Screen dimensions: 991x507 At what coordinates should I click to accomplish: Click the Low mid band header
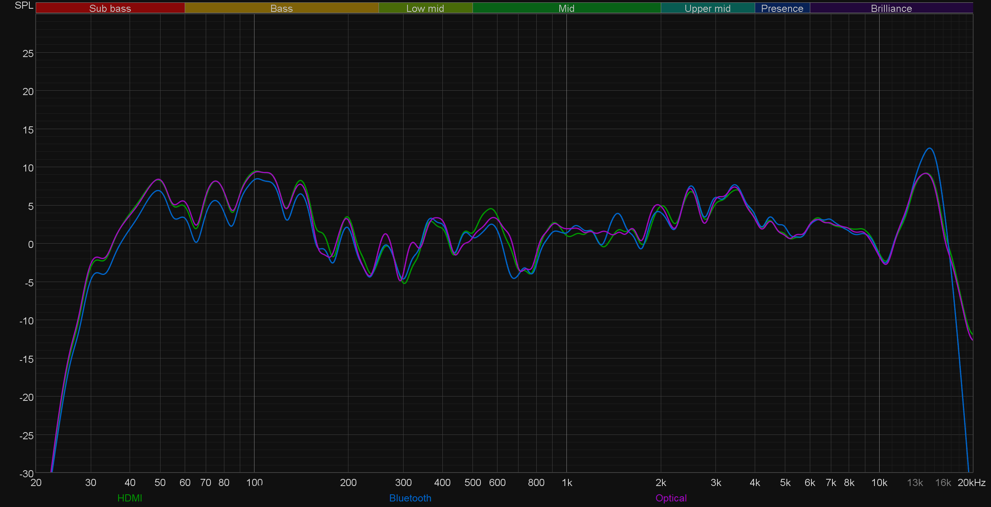tap(425, 8)
